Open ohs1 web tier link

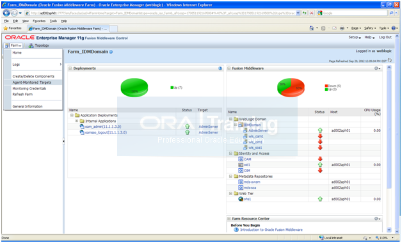(247, 199)
